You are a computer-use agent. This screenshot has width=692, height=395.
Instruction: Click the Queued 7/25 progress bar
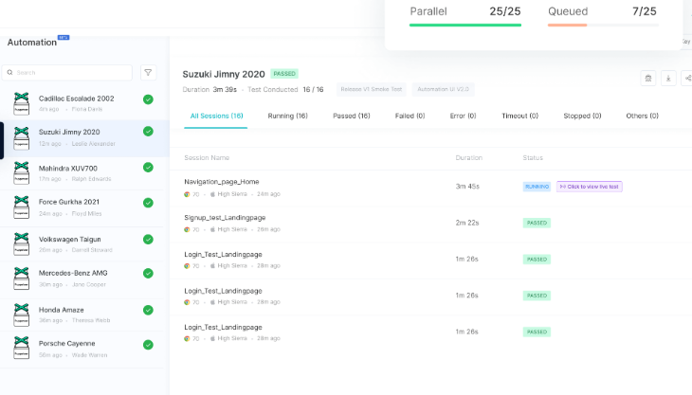click(x=603, y=26)
